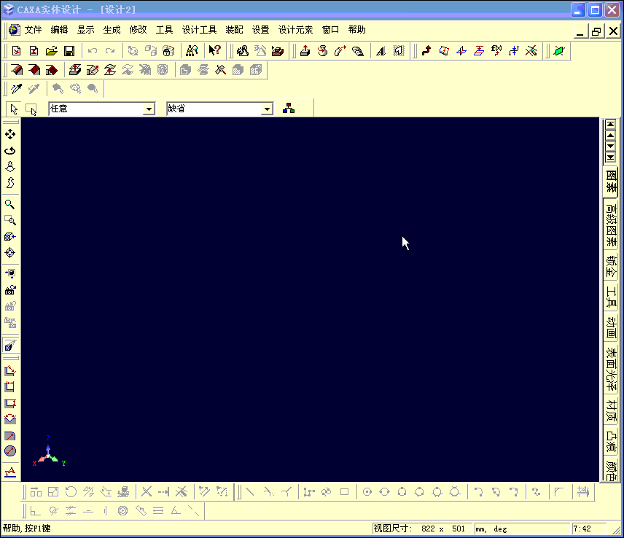Click the eyedropper pick tool icon
This screenshot has height=538, width=624.
pos(16,88)
